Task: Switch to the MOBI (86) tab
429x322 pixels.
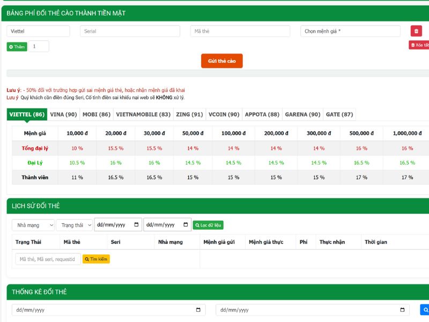Action: click(x=97, y=114)
